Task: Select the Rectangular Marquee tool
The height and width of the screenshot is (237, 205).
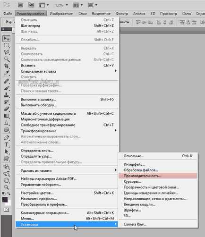Action: click(x=7, y=45)
